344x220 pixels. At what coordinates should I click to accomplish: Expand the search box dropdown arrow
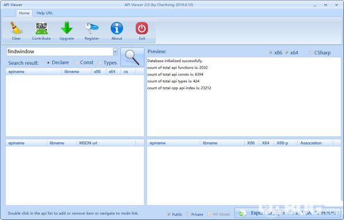pos(115,52)
